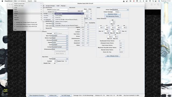Click the Auto-Allocate Armor button
Screen dimensions: 172x97
113,56
